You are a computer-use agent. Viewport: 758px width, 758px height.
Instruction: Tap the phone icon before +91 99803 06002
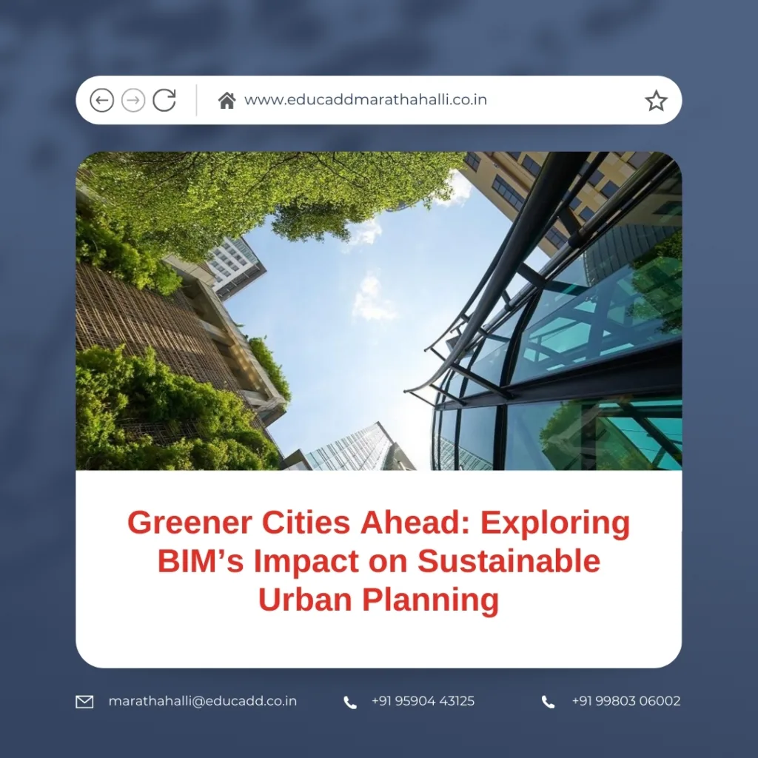pyautogui.click(x=548, y=701)
